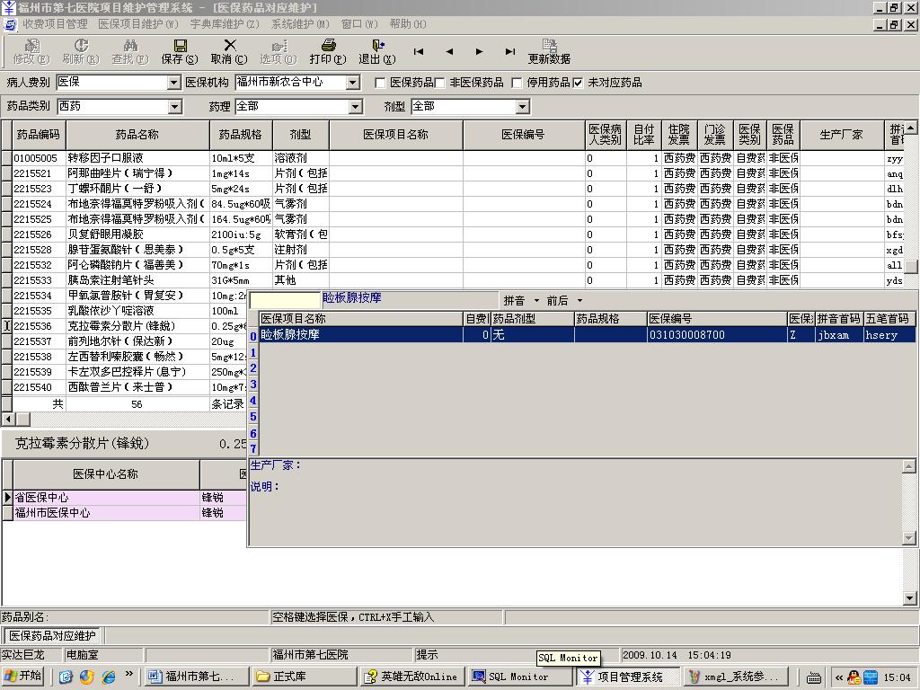Uncheck the 未对应药品 checkbox
Viewport: 920px width, 690px height.
pyautogui.click(x=579, y=83)
